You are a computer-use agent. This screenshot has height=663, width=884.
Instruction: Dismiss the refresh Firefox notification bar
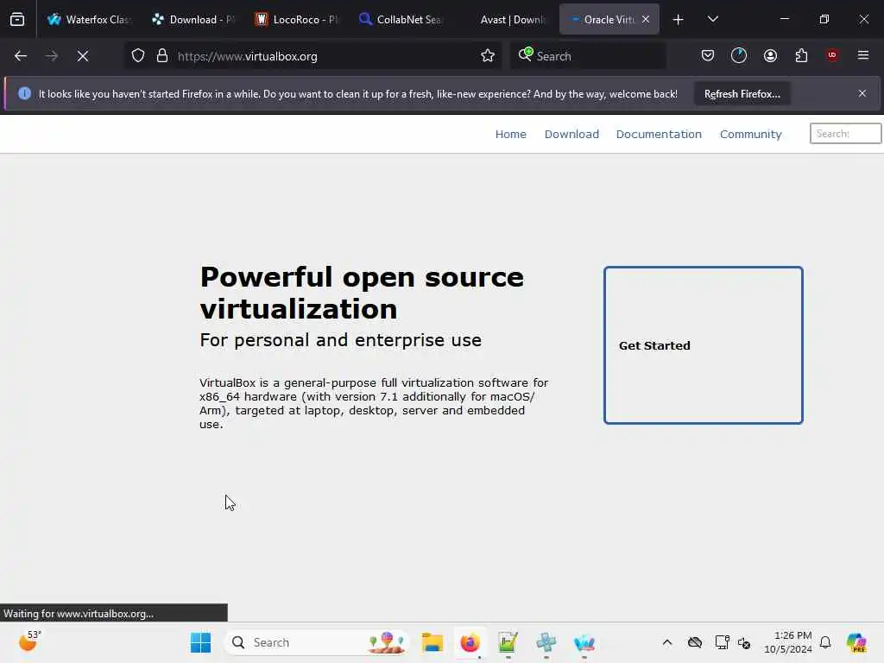tap(862, 93)
